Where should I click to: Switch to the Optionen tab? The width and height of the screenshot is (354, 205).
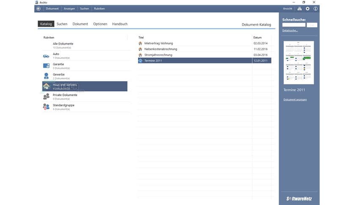pos(100,24)
